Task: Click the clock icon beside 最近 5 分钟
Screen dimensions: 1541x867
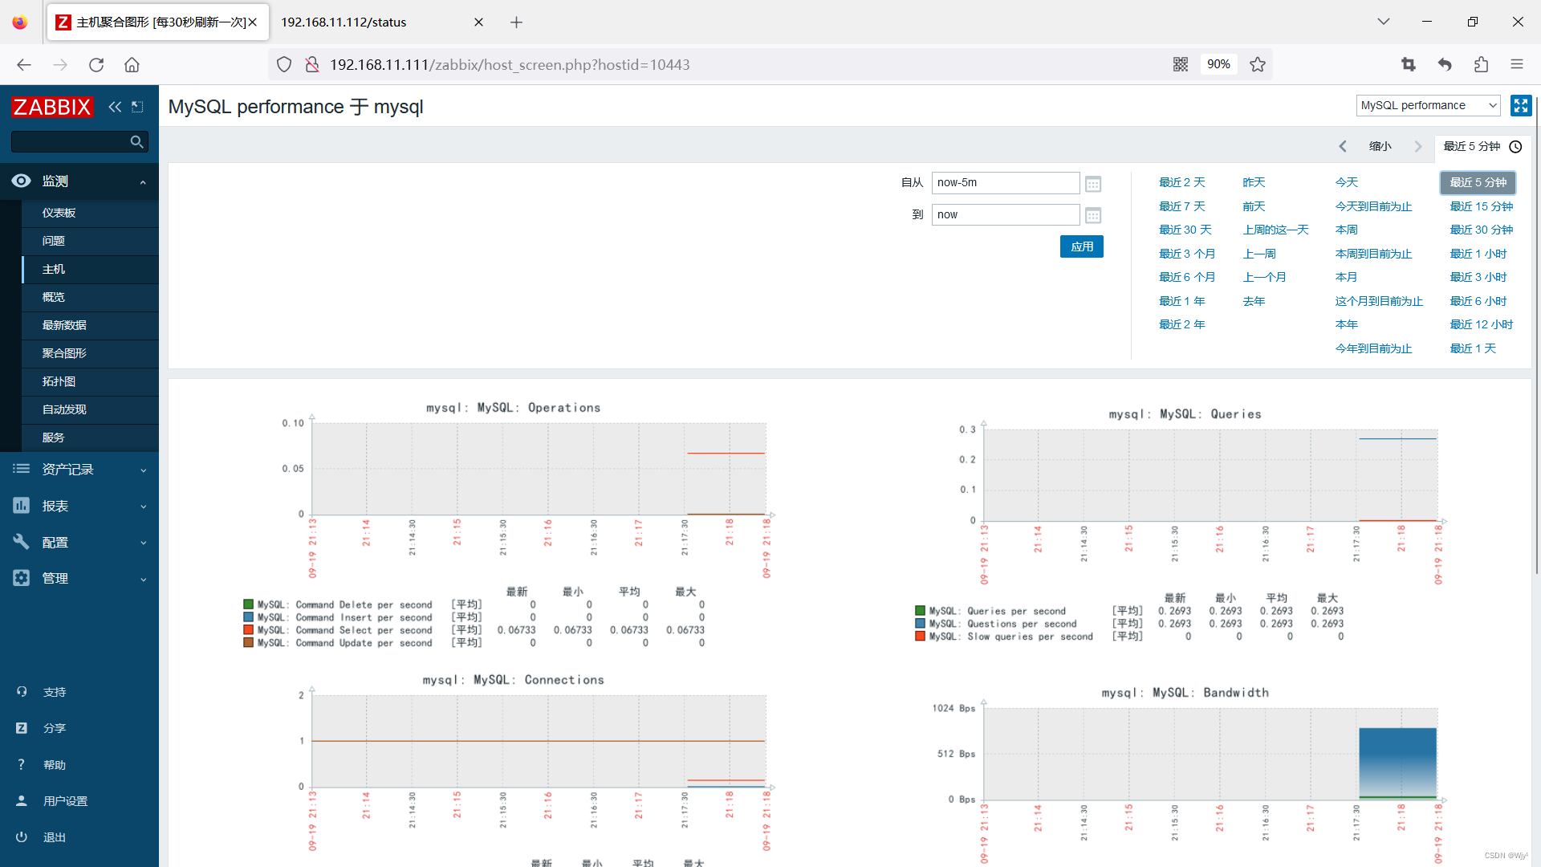Action: pyautogui.click(x=1515, y=146)
